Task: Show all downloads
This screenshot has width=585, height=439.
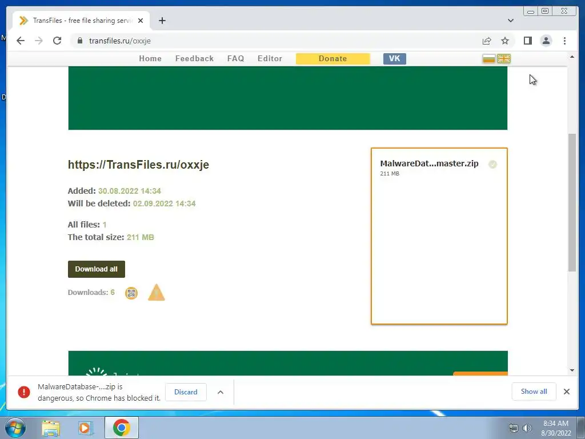Action: (x=534, y=391)
